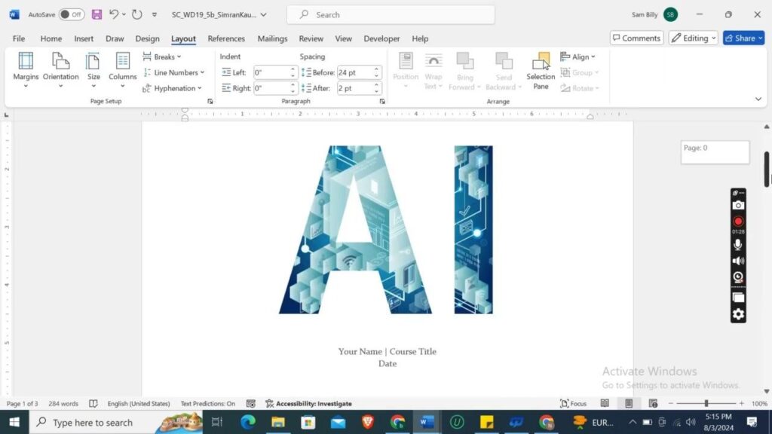Image resolution: width=772 pixels, height=434 pixels.
Task: Switch to the Insert tab
Action: (84, 38)
